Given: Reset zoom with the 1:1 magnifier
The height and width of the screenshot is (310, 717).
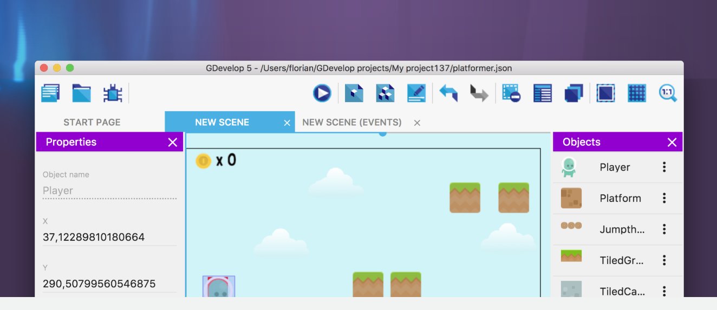Looking at the screenshot, I should pyautogui.click(x=668, y=93).
